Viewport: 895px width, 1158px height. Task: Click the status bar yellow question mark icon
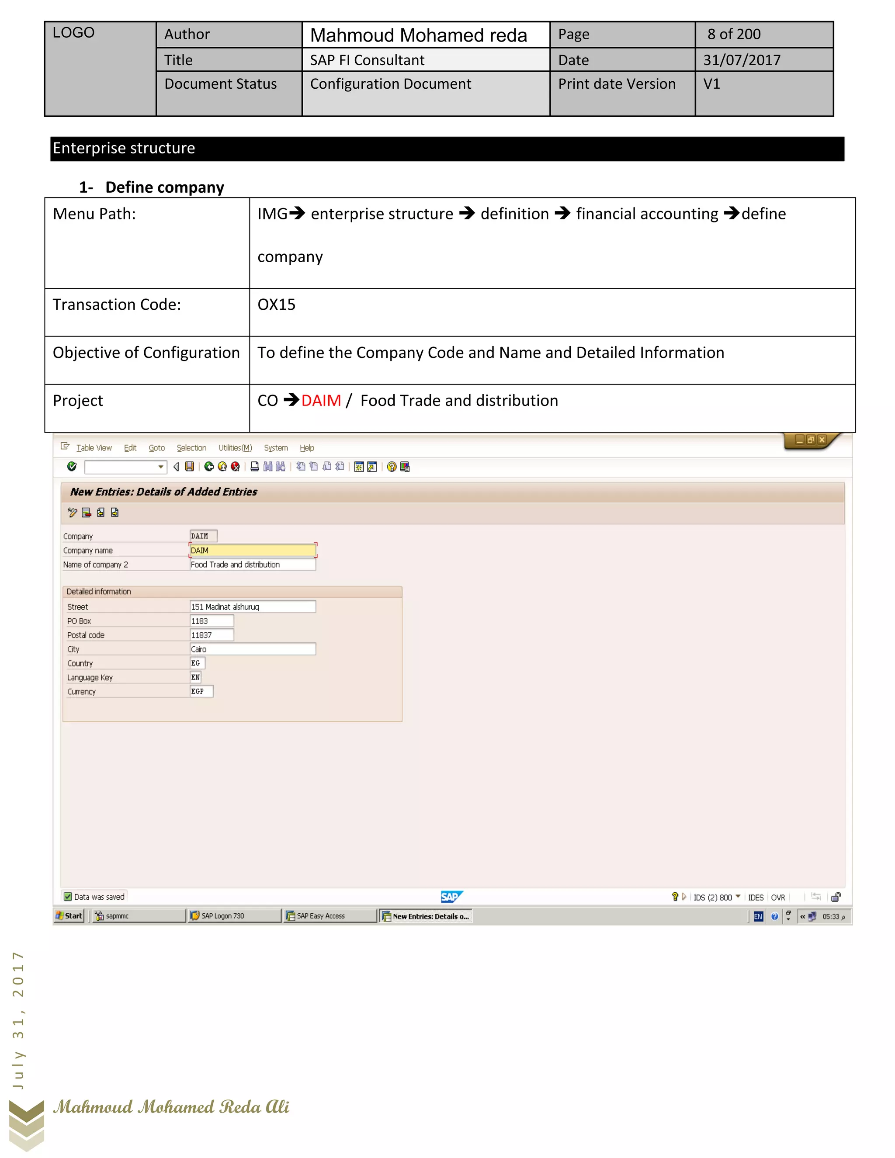[x=675, y=897]
